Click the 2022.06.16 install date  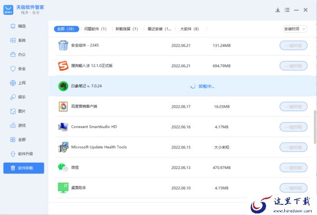coord(181,127)
